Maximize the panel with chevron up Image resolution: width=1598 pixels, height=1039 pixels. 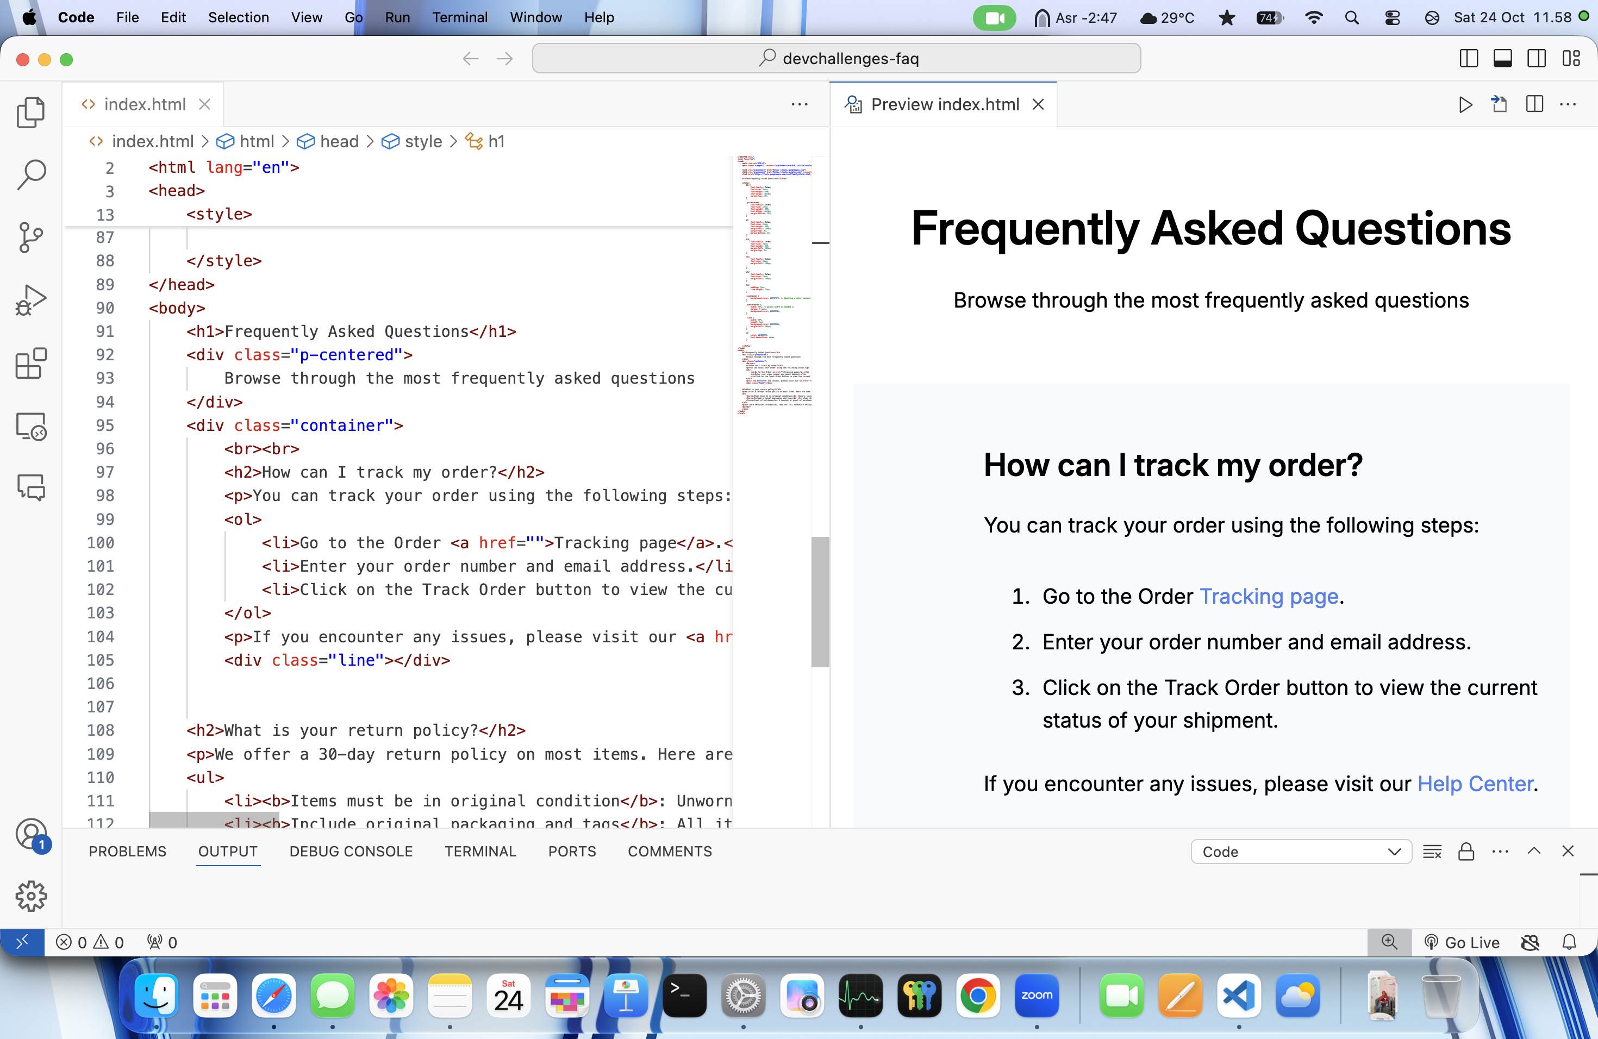click(x=1533, y=851)
